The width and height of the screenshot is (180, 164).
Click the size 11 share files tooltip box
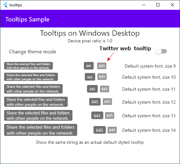tap(34, 89)
